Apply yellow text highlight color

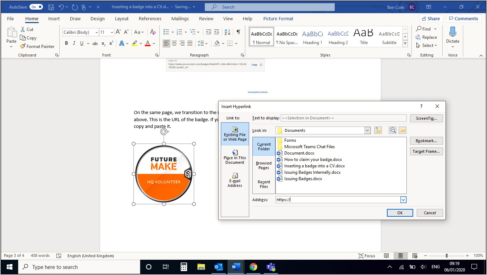coord(134,43)
